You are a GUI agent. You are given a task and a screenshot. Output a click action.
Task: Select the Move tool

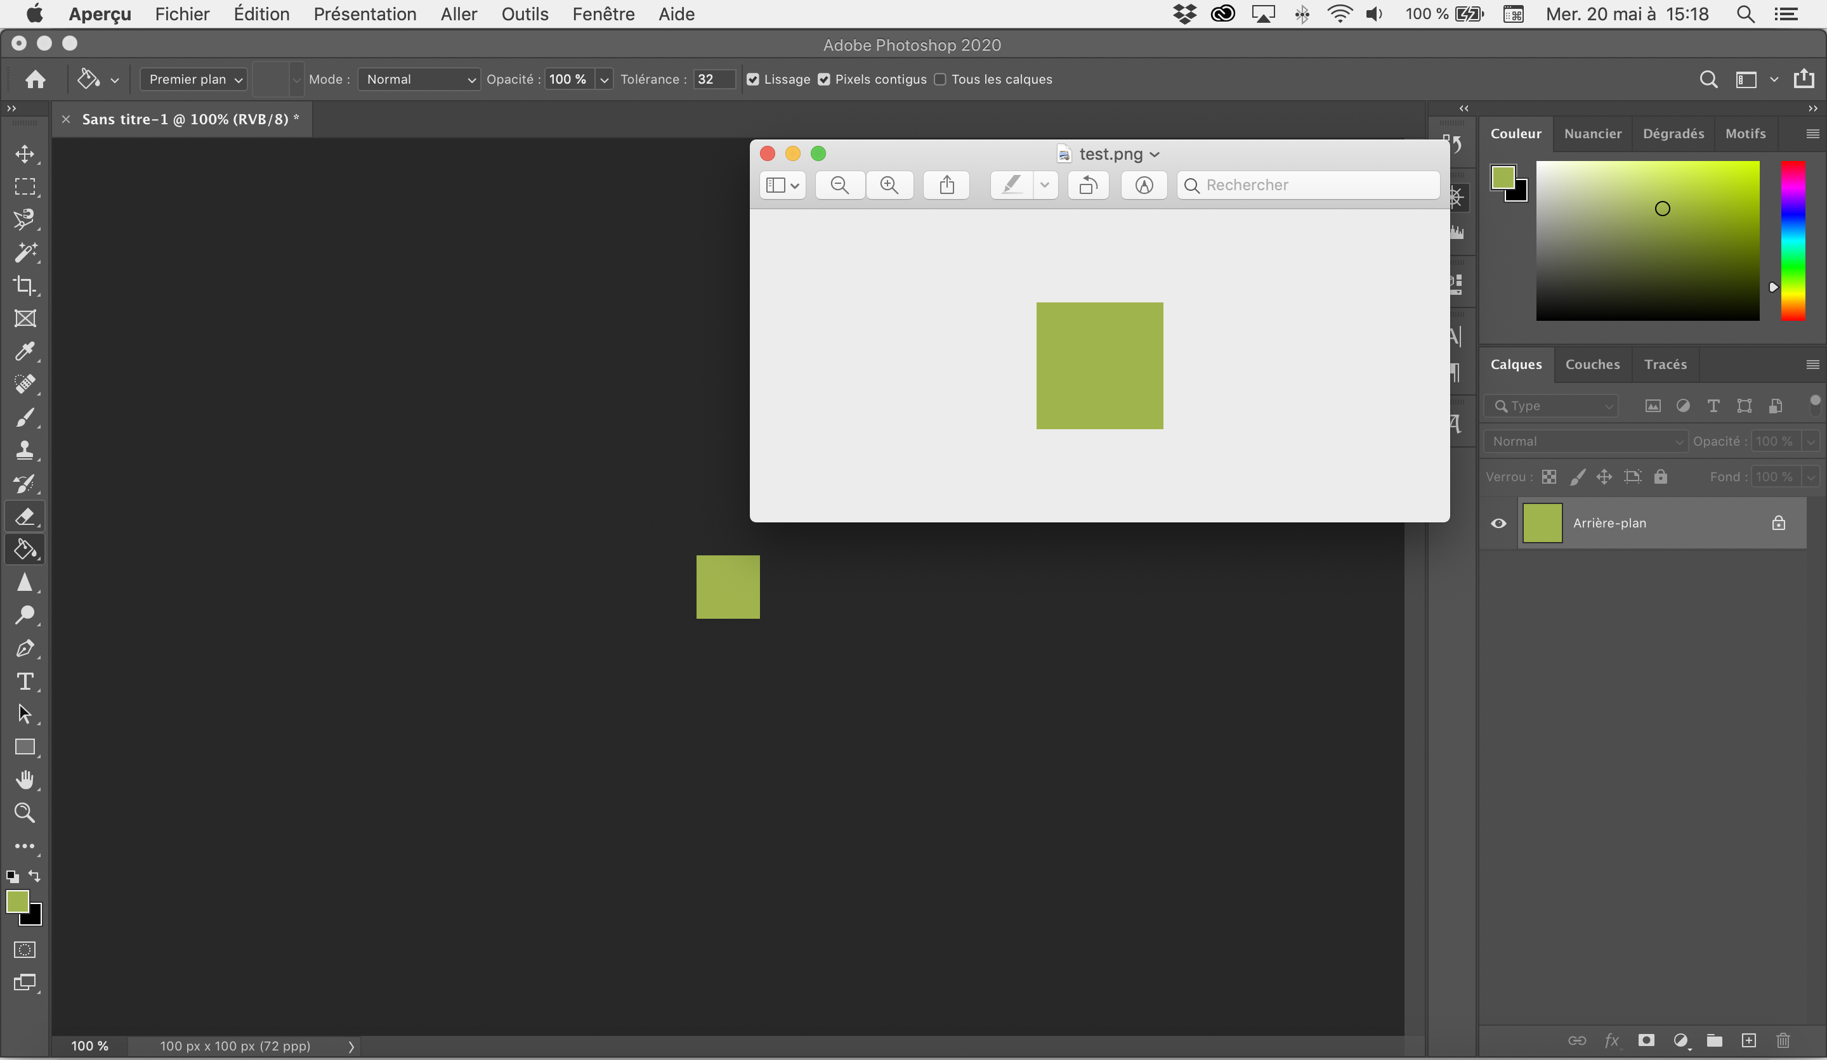26,153
